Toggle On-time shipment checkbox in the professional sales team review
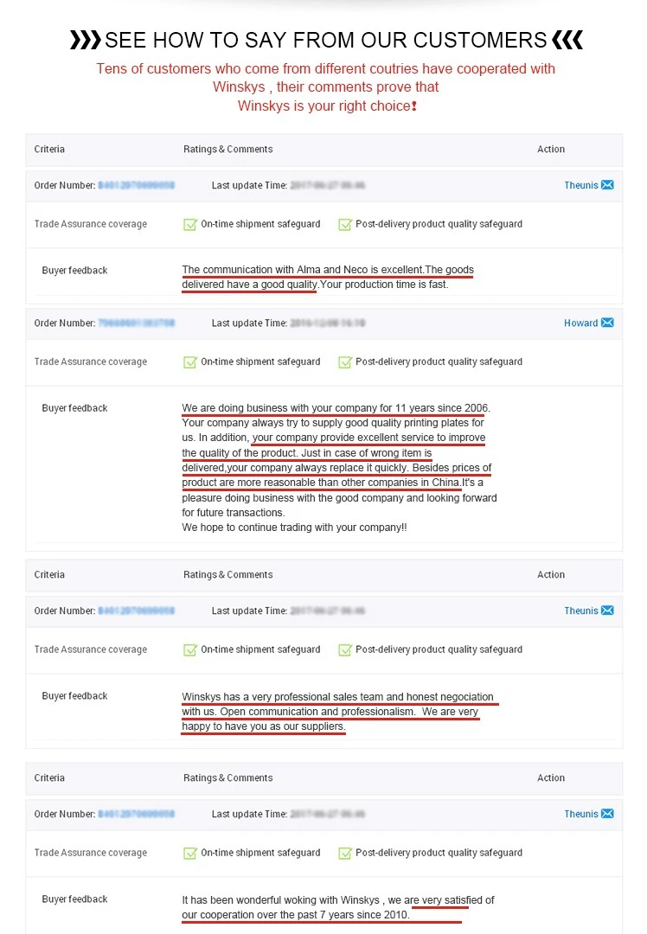Screen dimensions: 647x934 point(190,649)
